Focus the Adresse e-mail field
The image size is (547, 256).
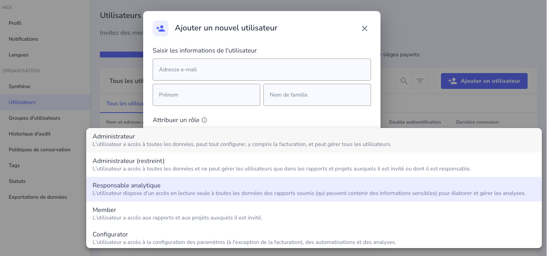point(262,70)
